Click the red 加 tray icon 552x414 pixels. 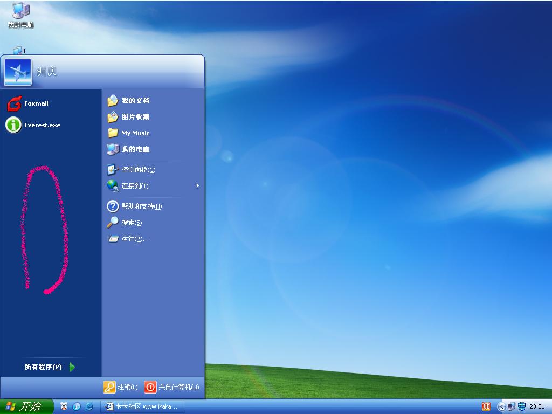(486, 406)
